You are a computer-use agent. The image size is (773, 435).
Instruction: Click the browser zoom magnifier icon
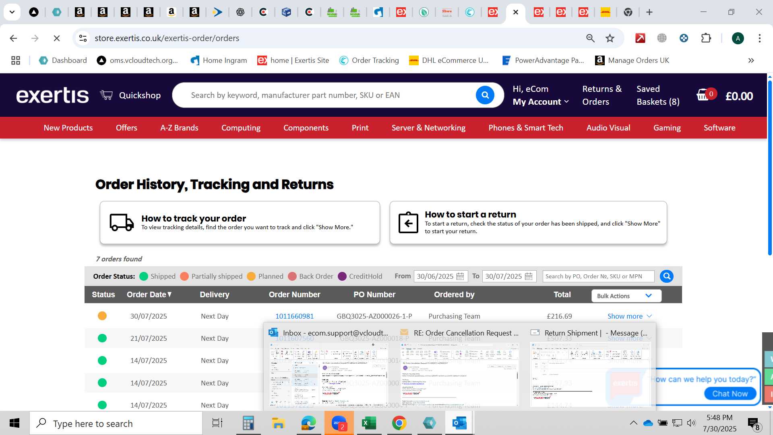pyautogui.click(x=590, y=38)
